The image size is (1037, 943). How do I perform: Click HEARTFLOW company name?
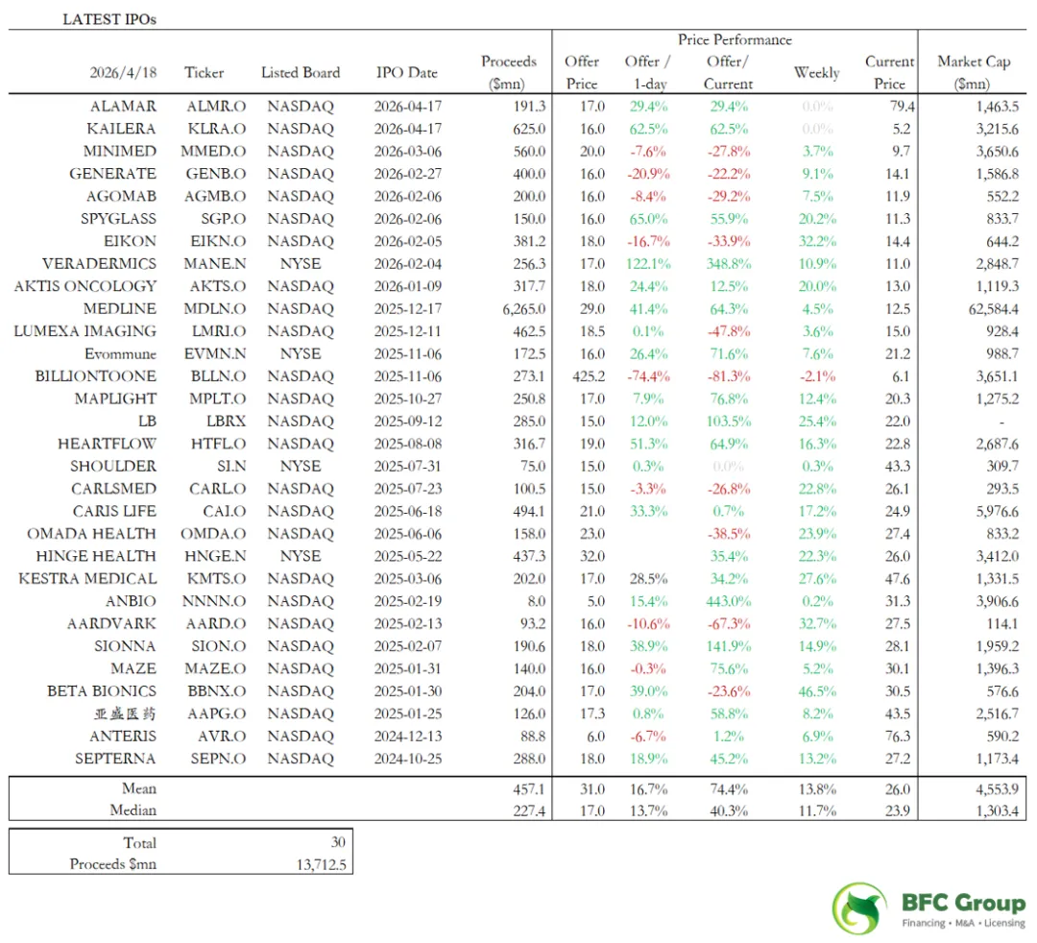coord(108,444)
